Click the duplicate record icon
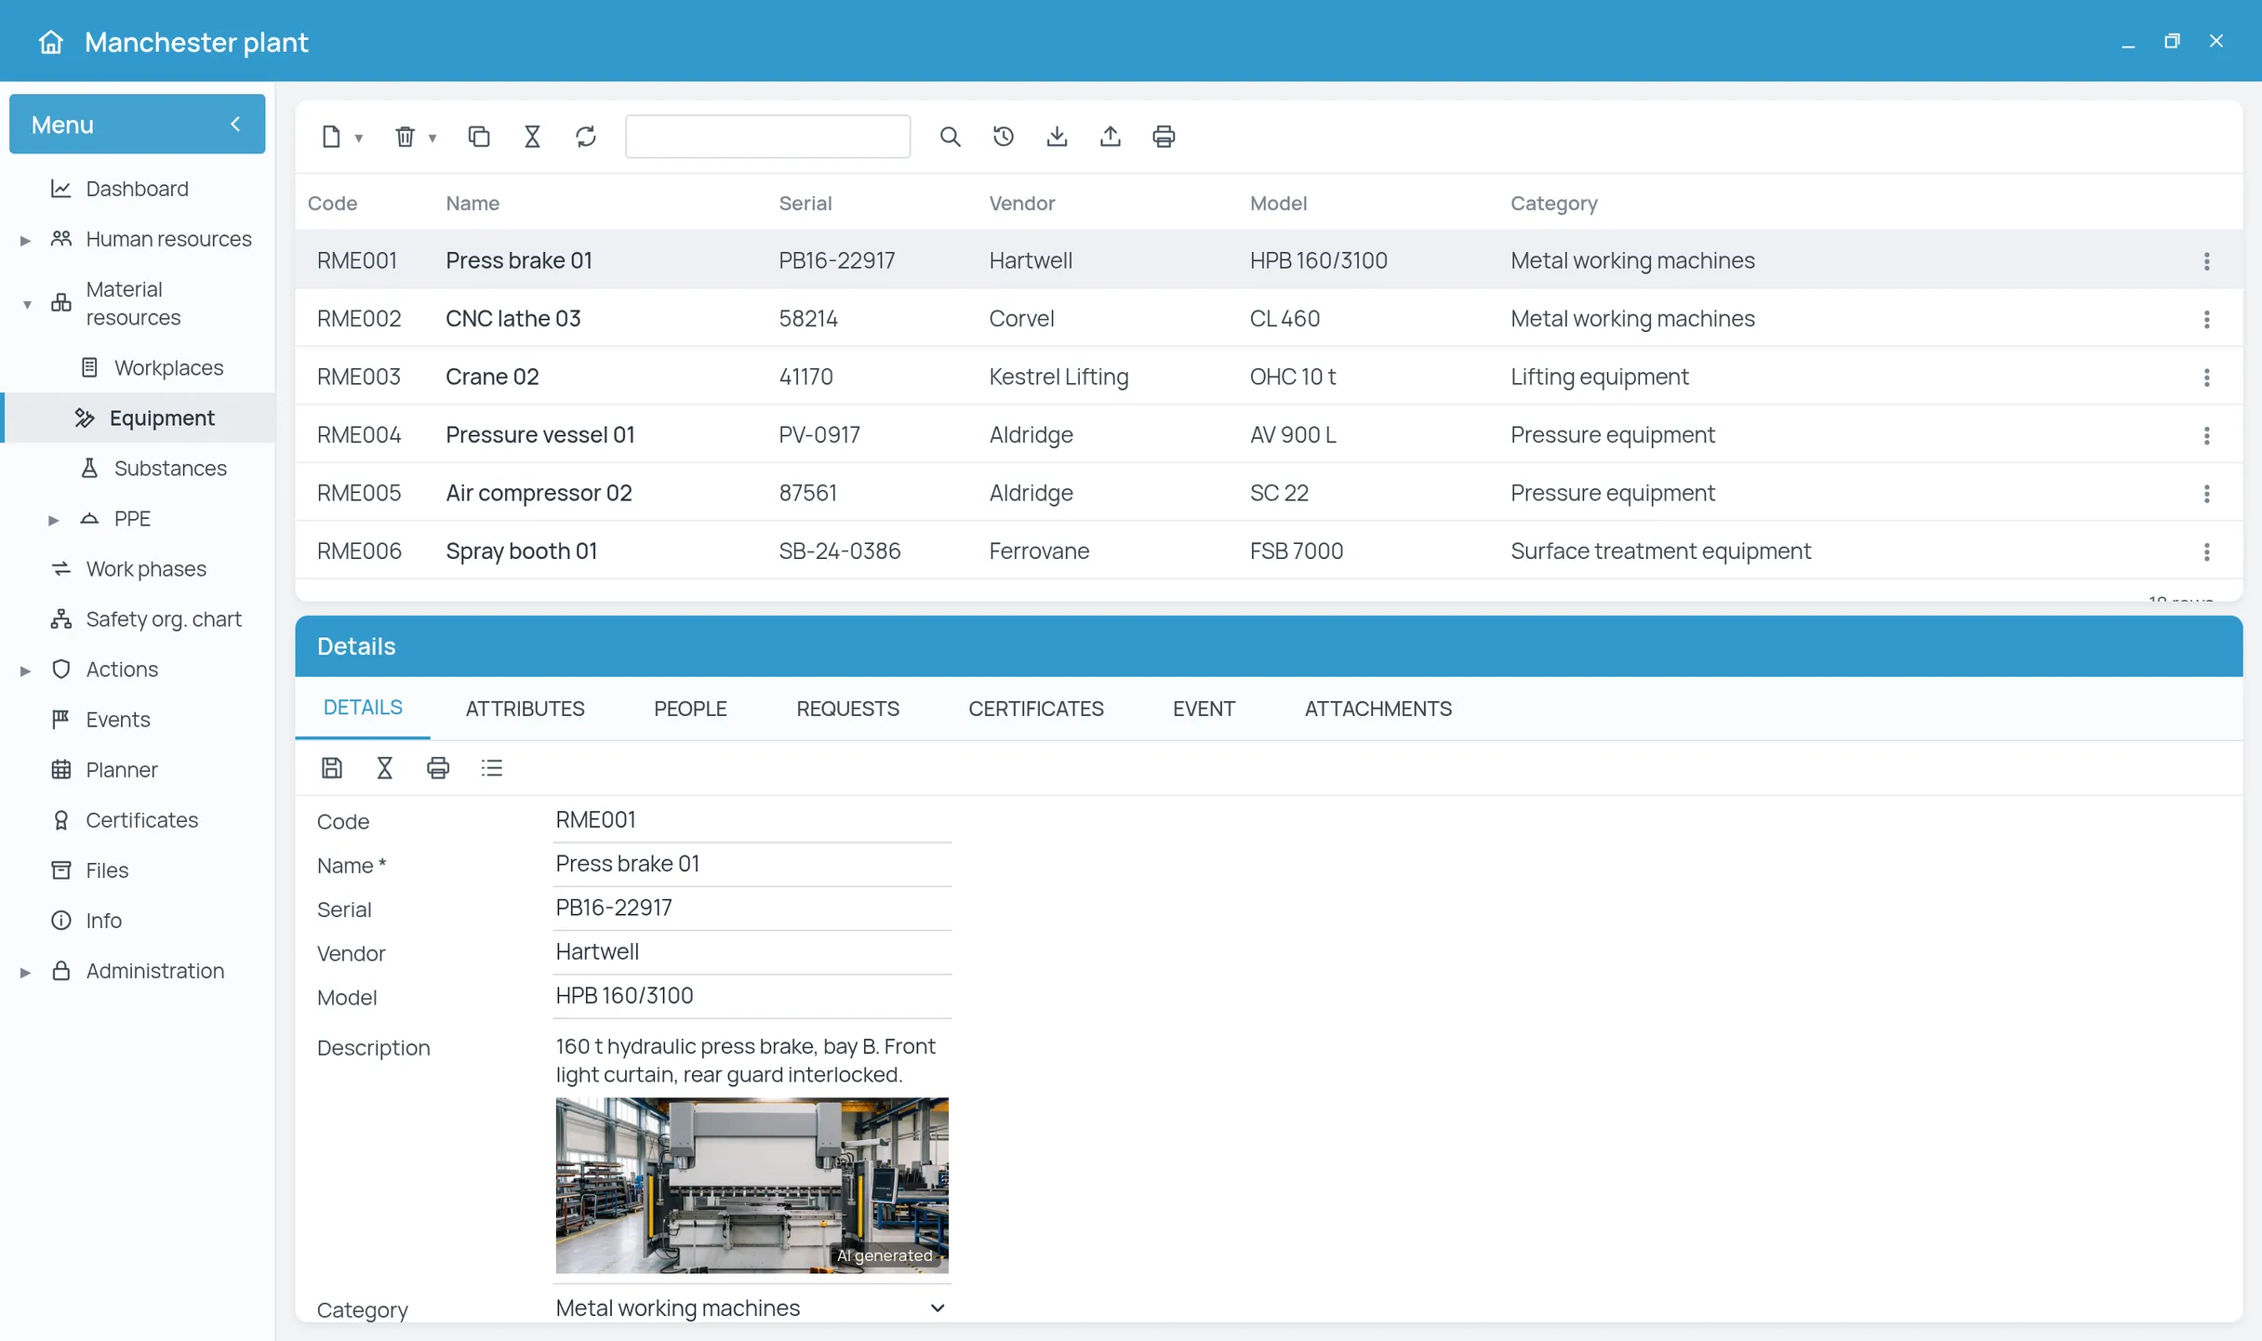Image resolution: width=2262 pixels, height=1341 pixels. click(x=479, y=137)
